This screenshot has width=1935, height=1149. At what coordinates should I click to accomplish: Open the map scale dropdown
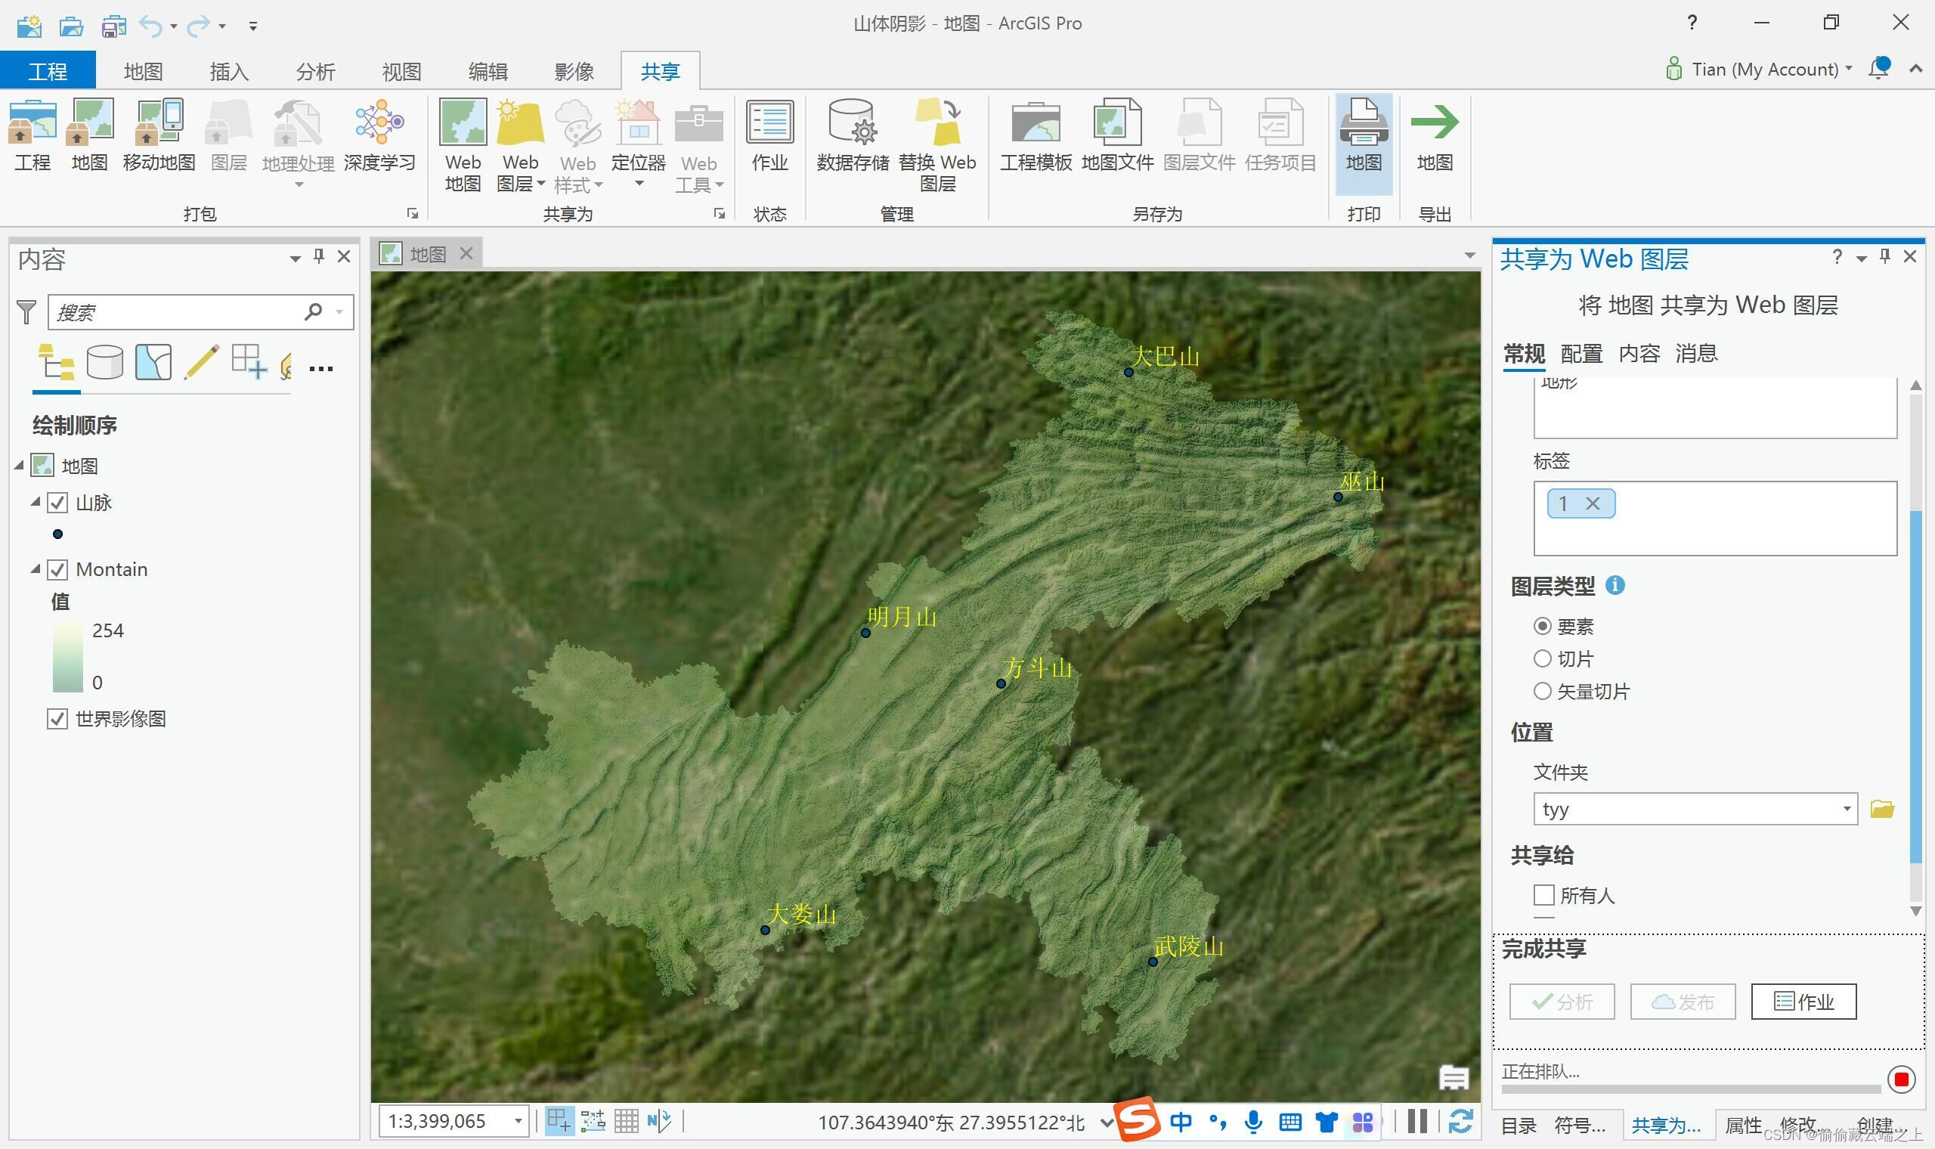[518, 1121]
